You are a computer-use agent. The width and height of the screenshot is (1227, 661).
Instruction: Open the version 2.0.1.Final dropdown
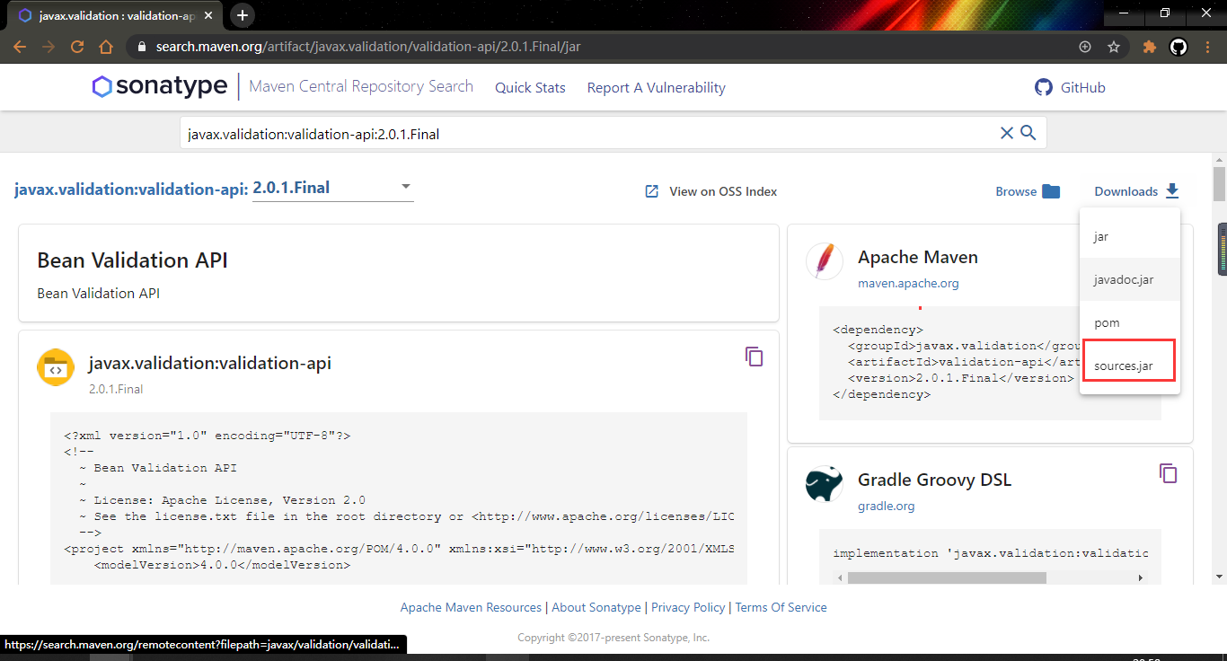click(x=332, y=188)
